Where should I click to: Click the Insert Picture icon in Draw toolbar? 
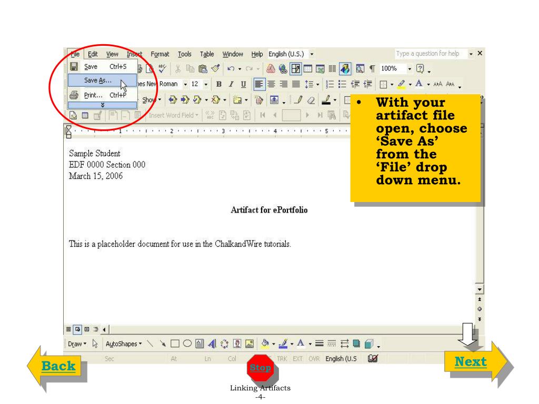pos(249,344)
